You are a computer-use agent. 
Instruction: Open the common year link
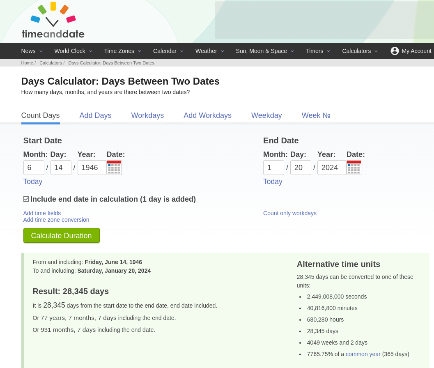click(363, 354)
